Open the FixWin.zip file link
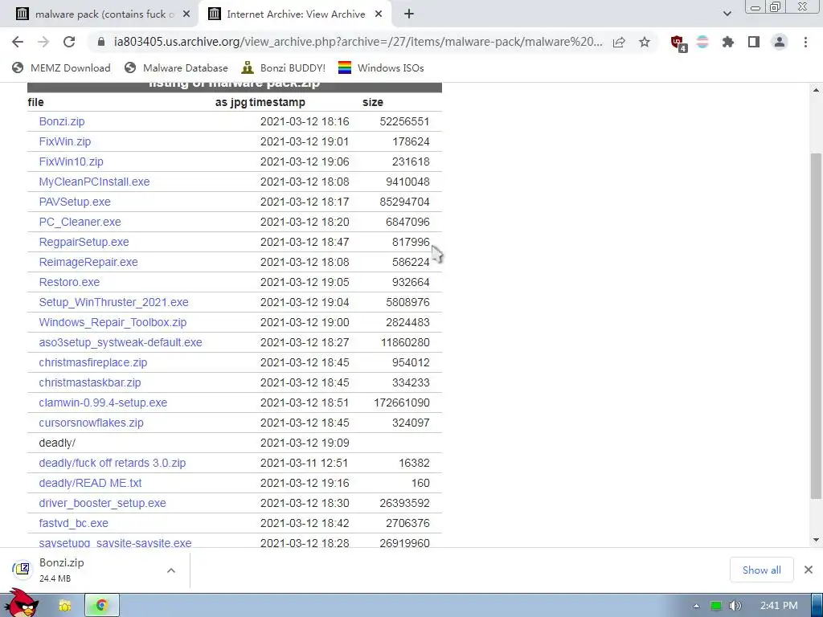This screenshot has width=823, height=617. tap(64, 141)
